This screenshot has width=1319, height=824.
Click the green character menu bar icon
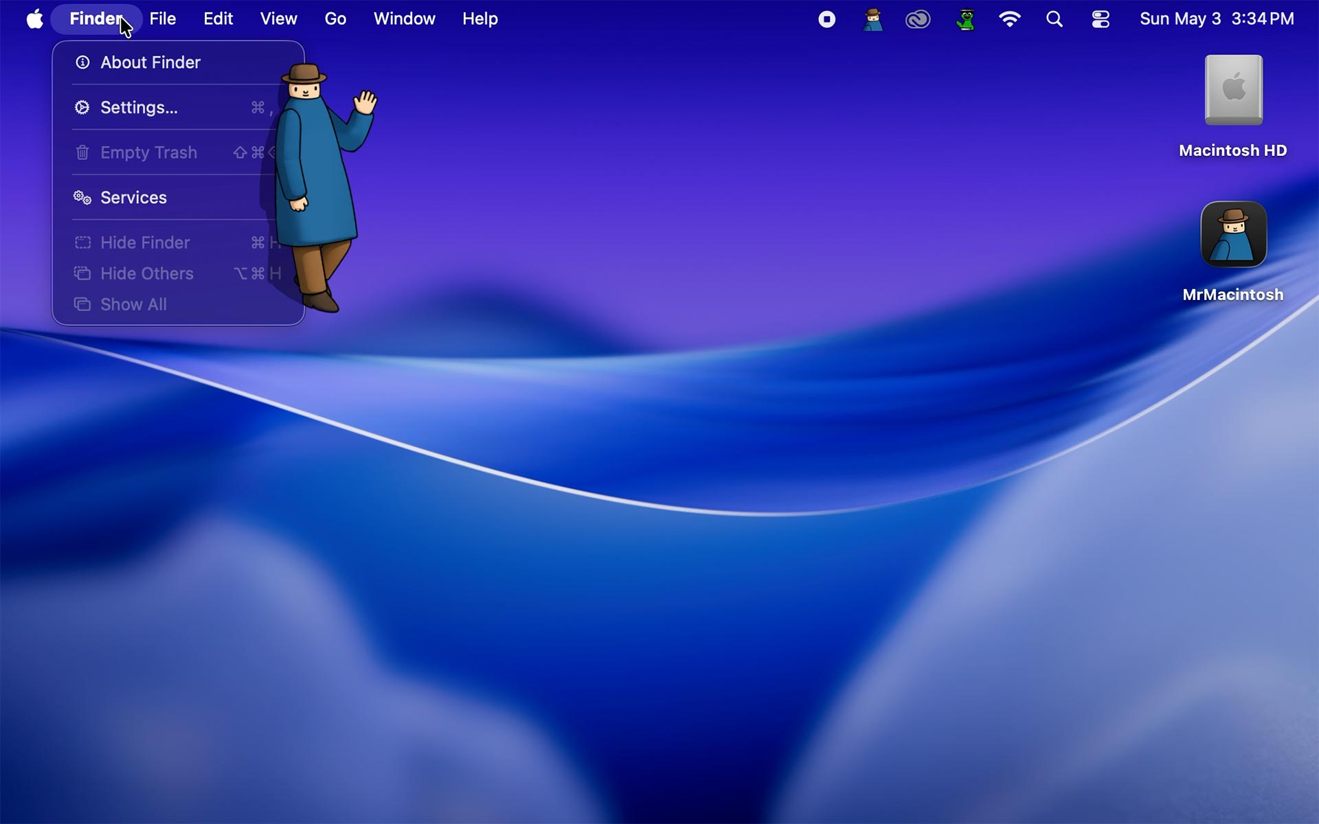coord(965,19)
